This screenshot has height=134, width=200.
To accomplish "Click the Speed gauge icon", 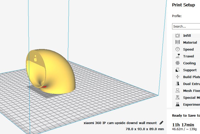I will [177, 49].
